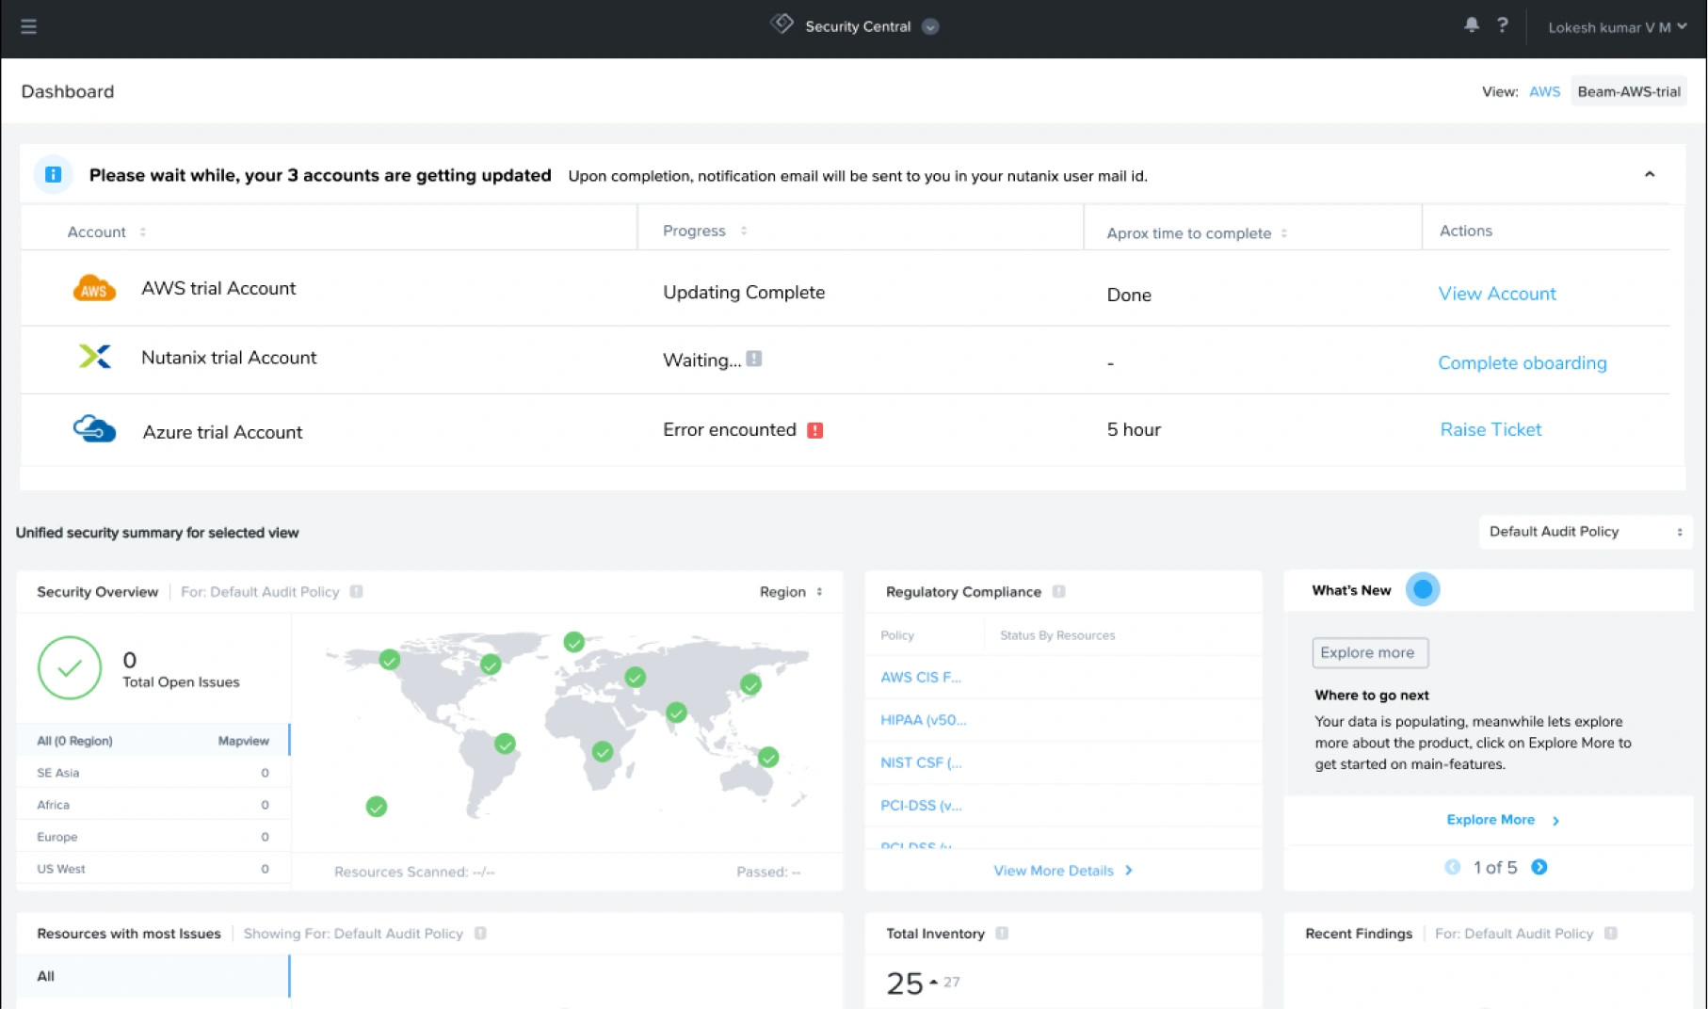Click Complete oboarding link for Nutanix
Screen dimensions: 1708x1009
point(1523,362)
